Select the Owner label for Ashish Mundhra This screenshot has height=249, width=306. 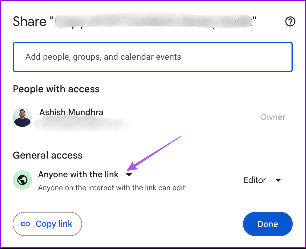tap(273, 117)
